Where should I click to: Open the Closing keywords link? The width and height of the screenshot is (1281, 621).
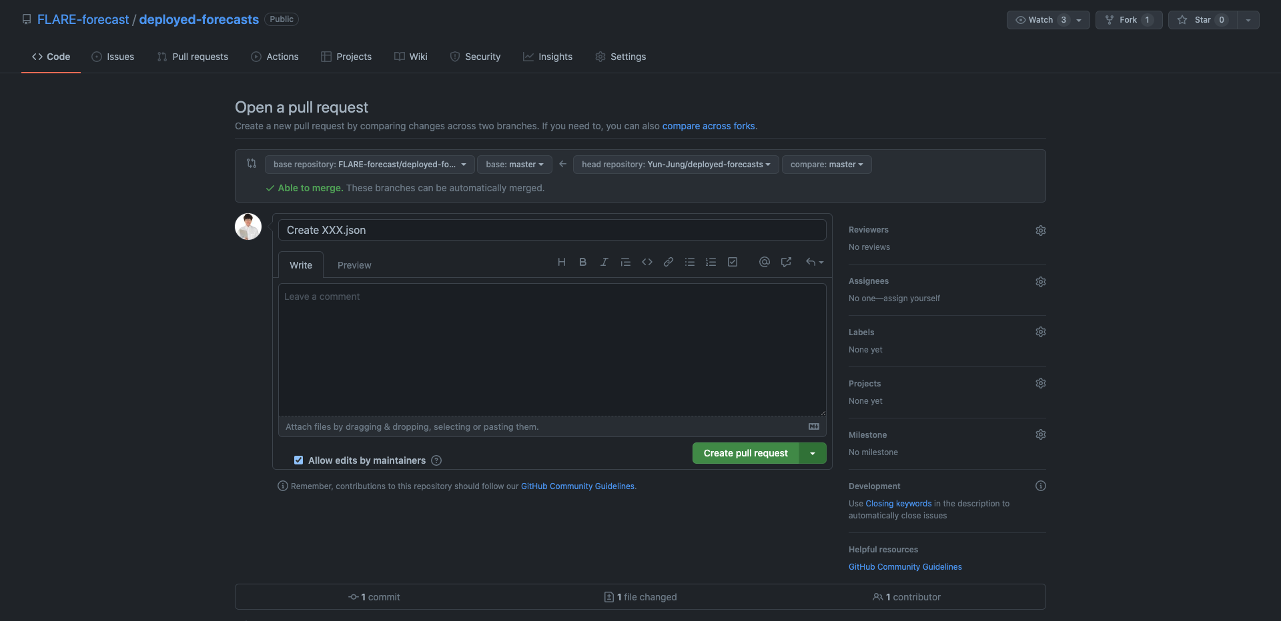coord(899,504)
